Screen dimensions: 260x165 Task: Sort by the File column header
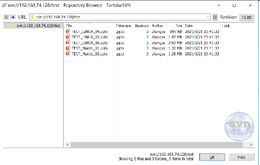point(89,26)
